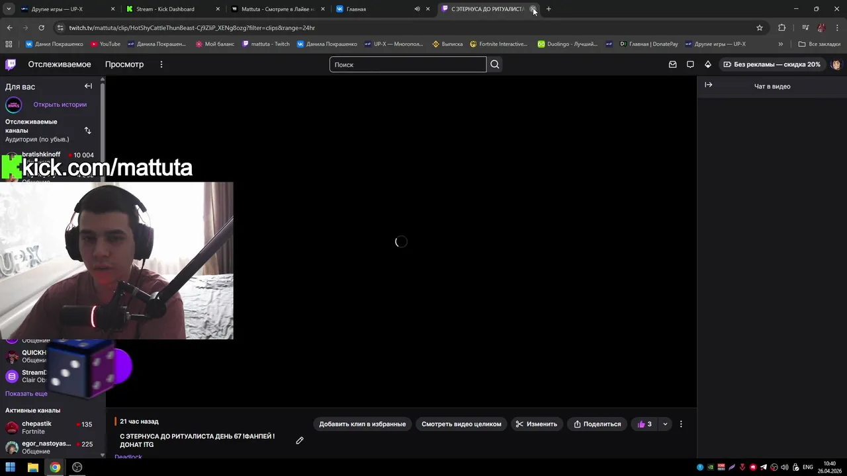847x476 pixels.
Task: Collapse the Чат в видео panel
Action: 708,85
